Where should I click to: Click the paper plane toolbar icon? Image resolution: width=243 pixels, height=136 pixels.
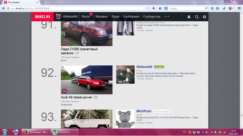(x=224, y=8)
